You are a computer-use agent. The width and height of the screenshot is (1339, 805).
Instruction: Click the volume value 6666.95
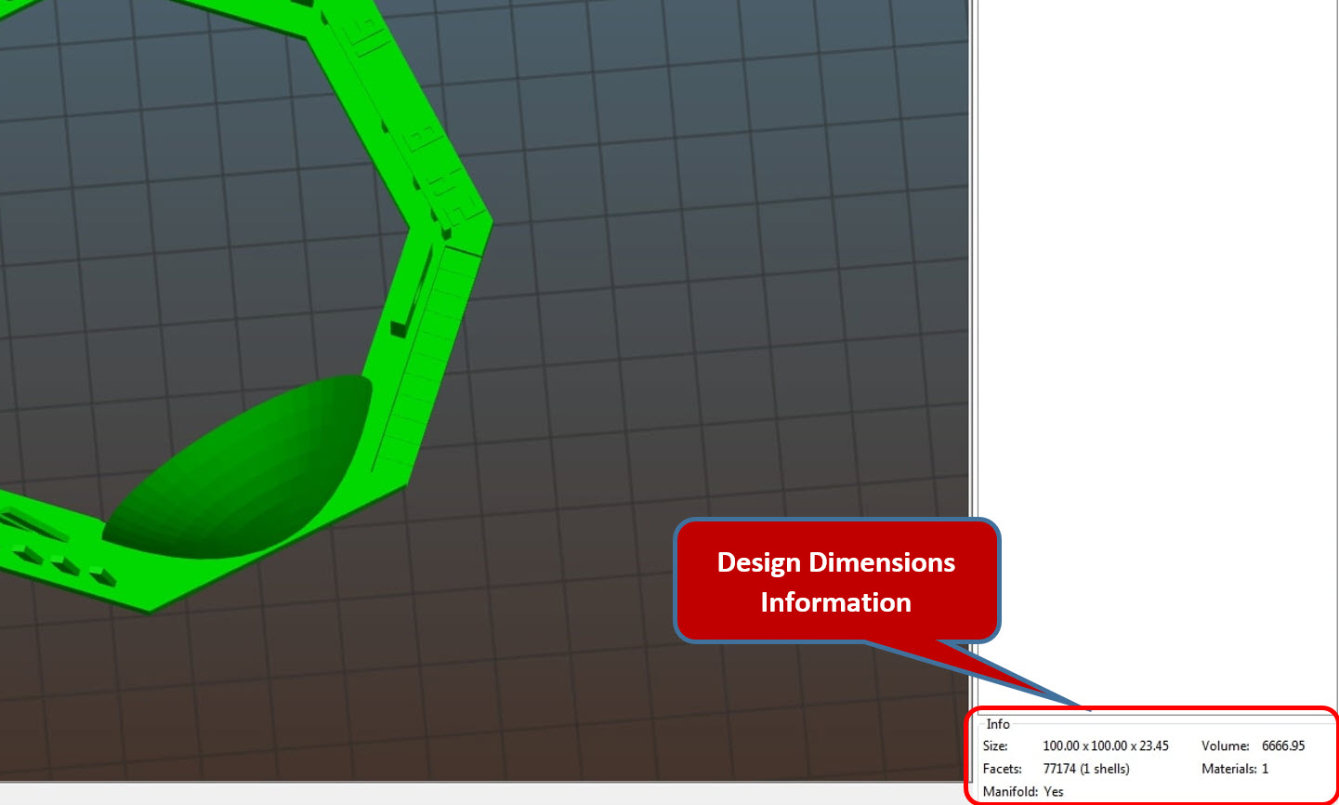click(x=1283, y=746)
